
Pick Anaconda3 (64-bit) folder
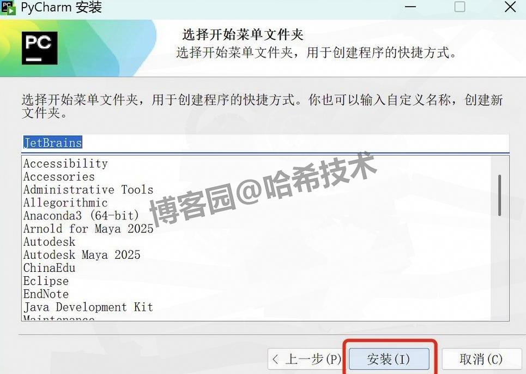tap(81, 216)
